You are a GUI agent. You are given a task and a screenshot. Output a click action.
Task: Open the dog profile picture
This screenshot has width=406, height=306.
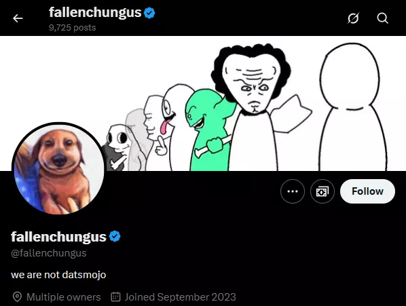59,169
